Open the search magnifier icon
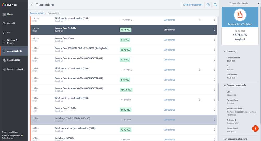This screenshot has width=261, height=141. (215, 5)
